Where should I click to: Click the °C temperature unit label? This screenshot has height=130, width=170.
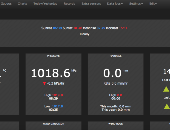(x=5, y=71)
